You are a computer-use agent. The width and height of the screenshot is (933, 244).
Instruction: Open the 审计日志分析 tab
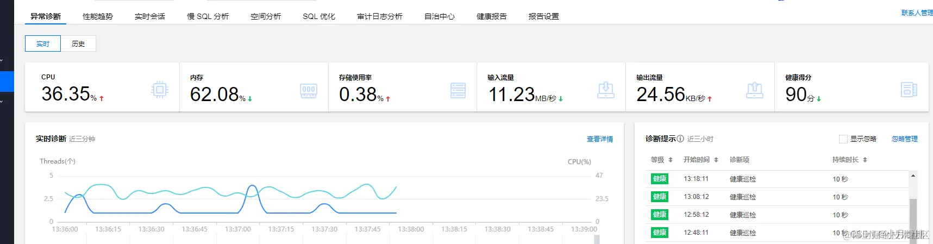coord(380,16)
